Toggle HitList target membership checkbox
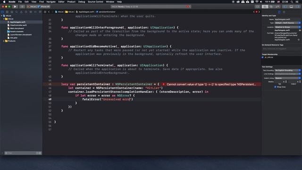302x170 pixels. click(262, 58)
